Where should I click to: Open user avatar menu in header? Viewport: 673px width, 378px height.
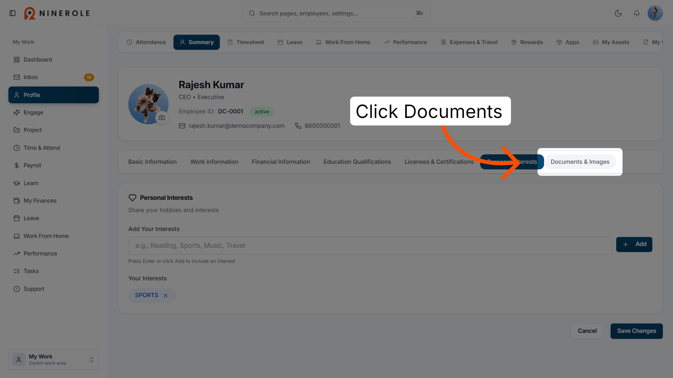pos(655,13)
